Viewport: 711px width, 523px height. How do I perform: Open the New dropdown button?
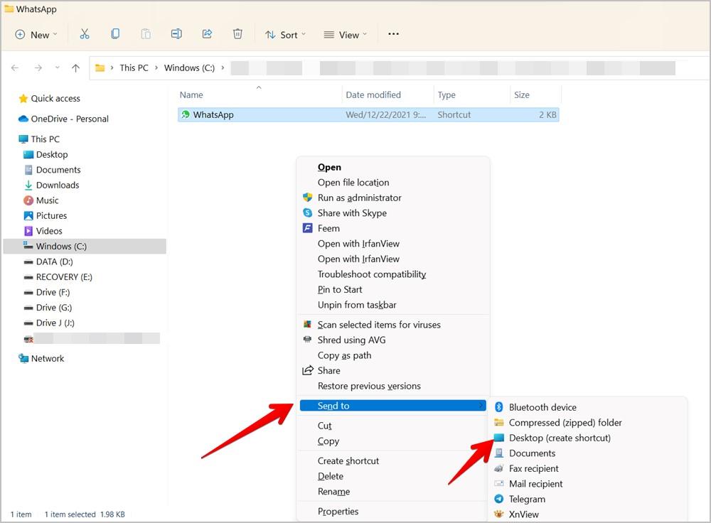coord(36,34)
